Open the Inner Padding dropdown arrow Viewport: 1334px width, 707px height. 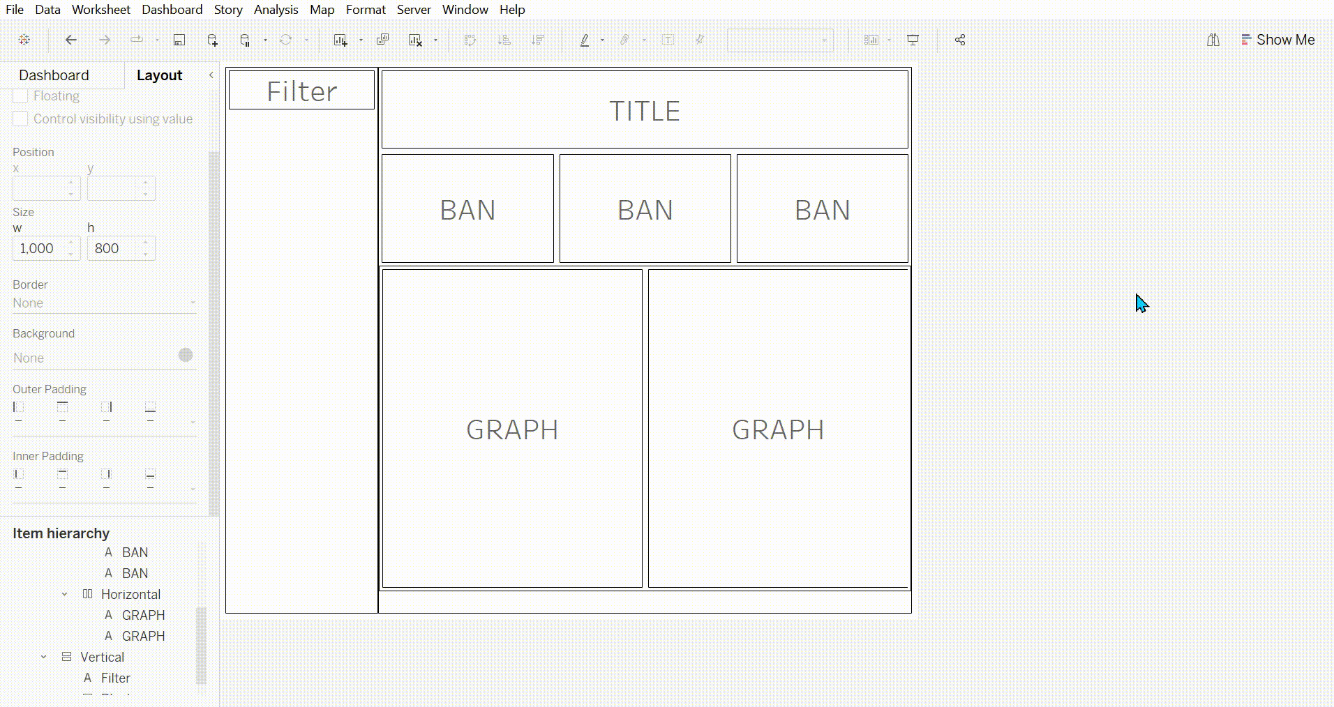click(x=193, y=489)
